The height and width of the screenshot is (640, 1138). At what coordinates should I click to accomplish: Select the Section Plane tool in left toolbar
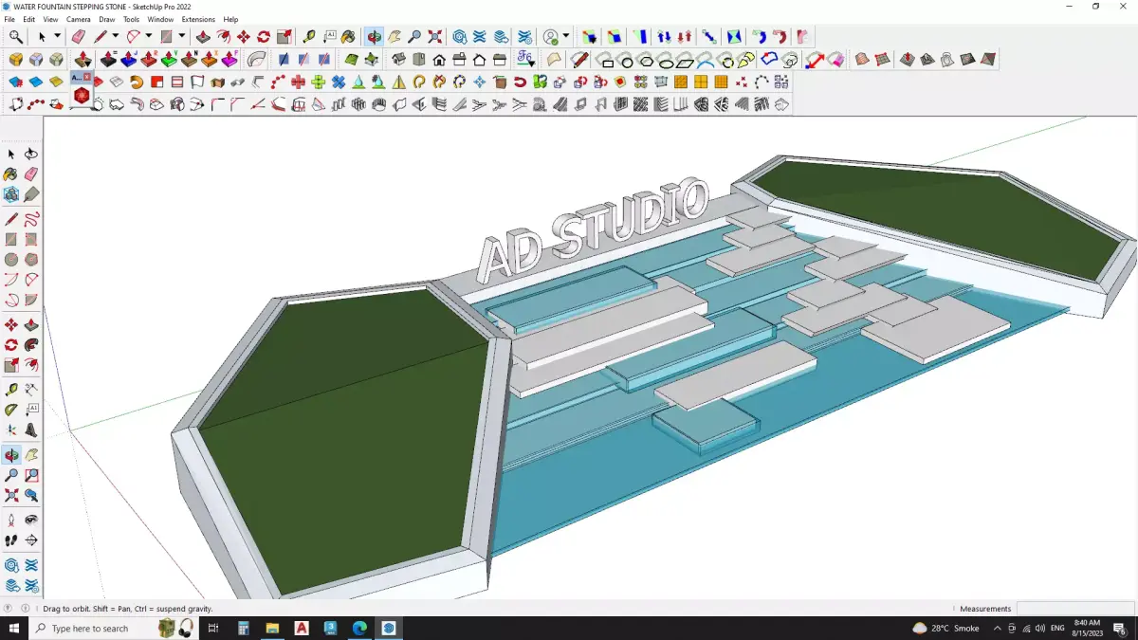point(31,540)
